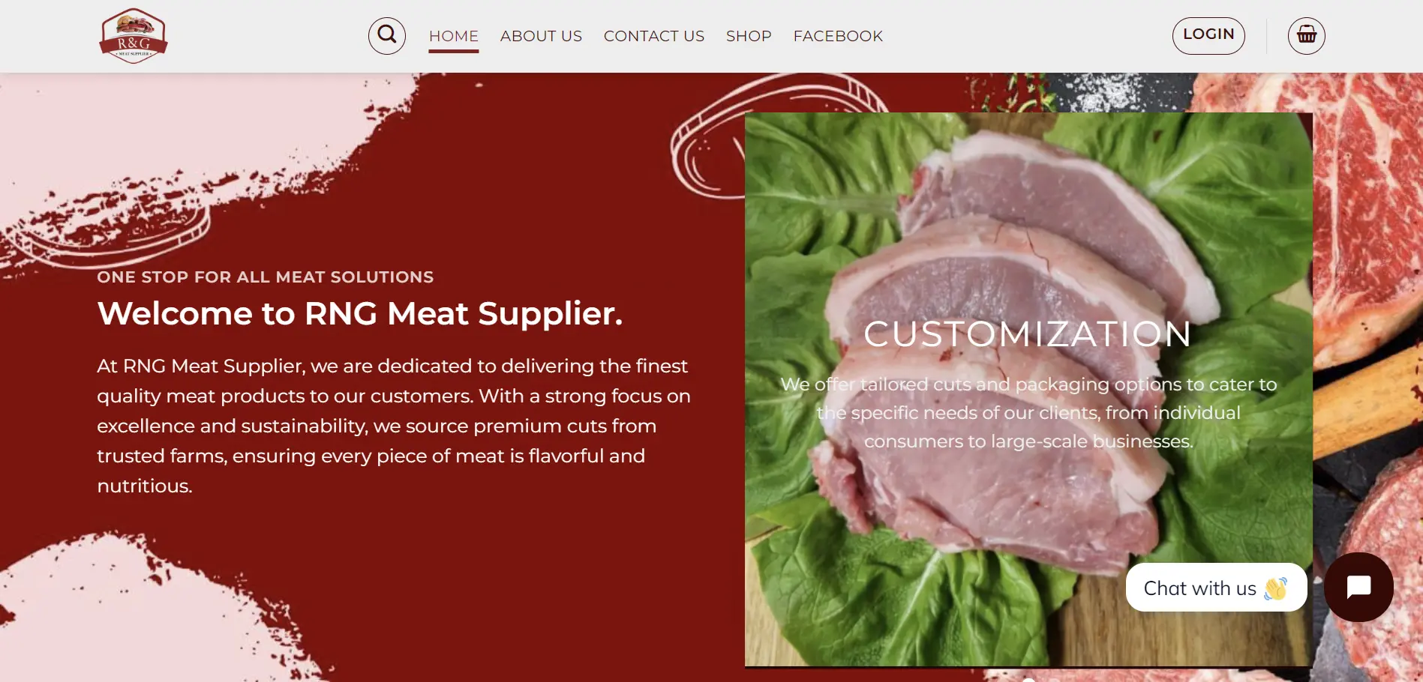Click 'ONE STOP FOR ALL MEAT SOLUTIONS'
1423x682 pixels.
(265, 277)
